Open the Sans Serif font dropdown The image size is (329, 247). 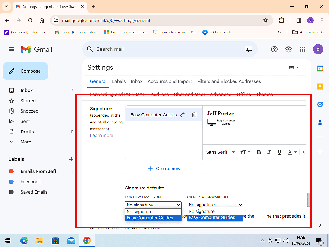click(220, 152)
